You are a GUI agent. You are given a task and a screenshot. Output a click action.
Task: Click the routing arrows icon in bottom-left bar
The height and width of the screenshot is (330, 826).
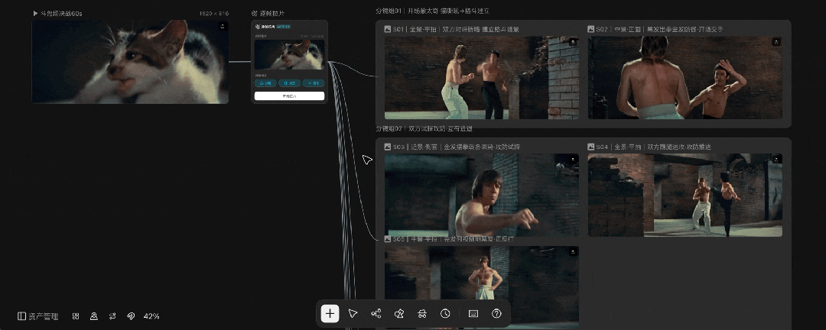112,316
